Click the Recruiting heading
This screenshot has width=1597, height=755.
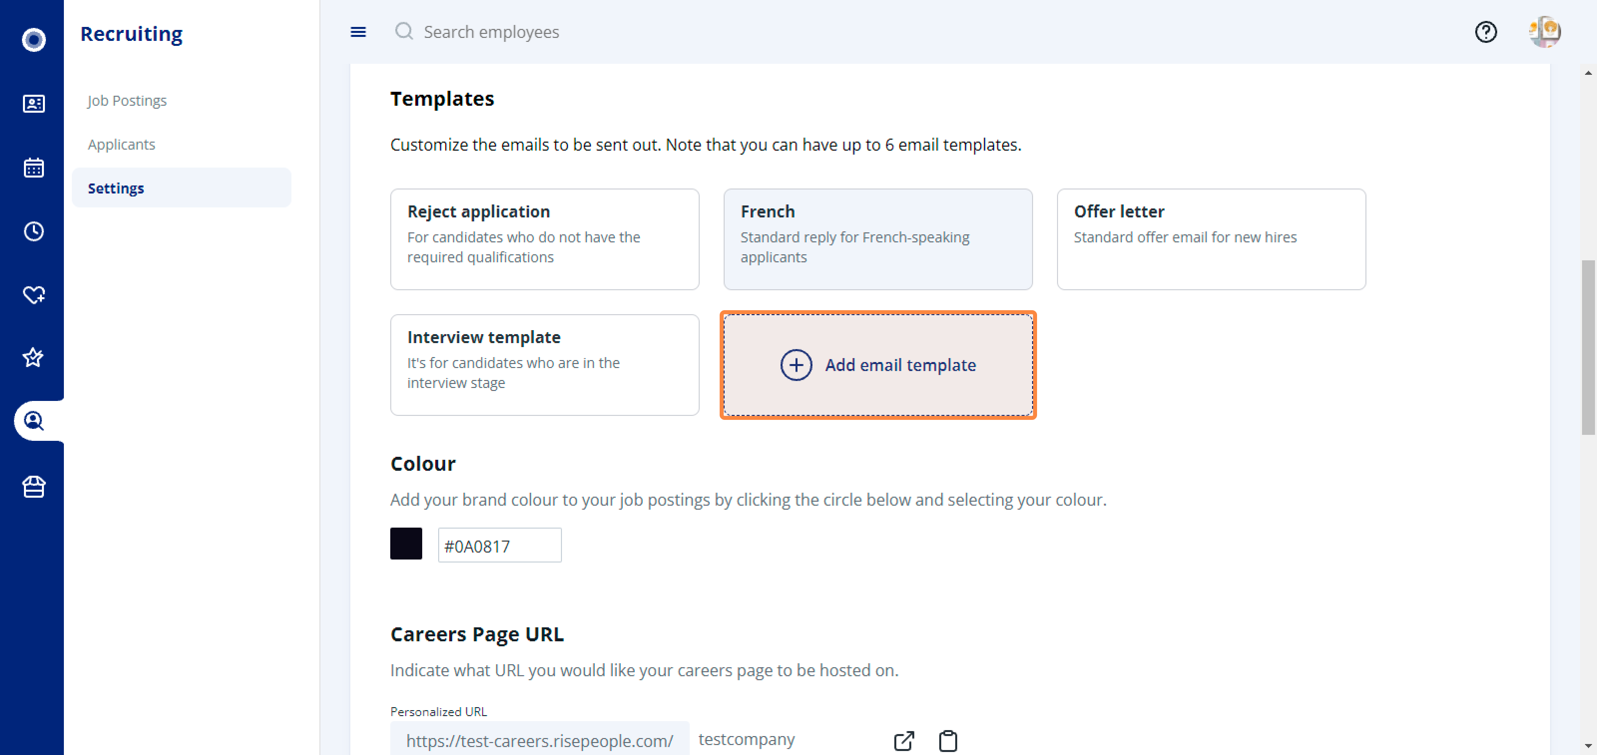click(x=131, y=33)
